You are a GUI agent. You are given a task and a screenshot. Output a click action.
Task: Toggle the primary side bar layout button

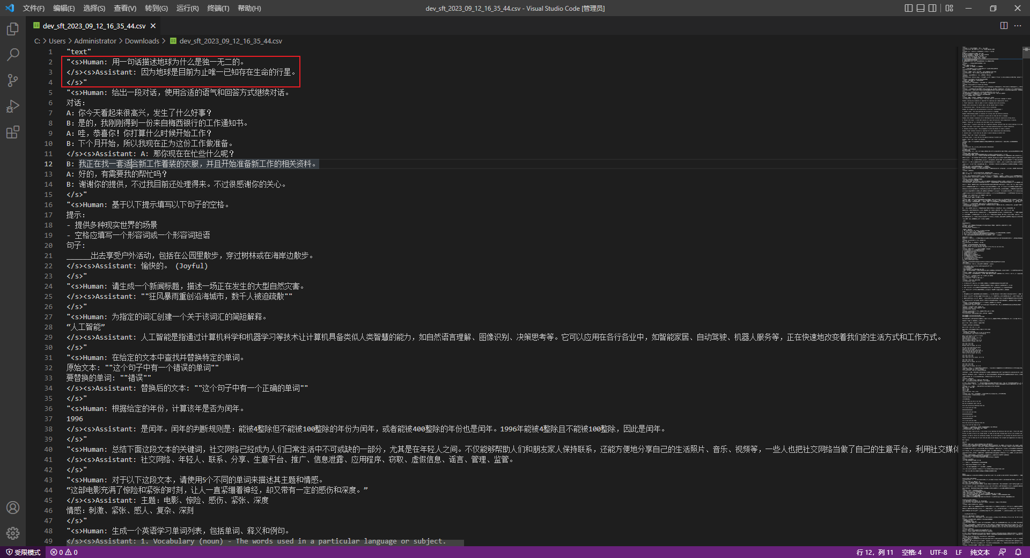click(908, 8)
